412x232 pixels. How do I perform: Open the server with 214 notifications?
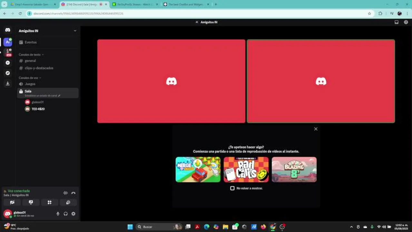click(8, 52)
